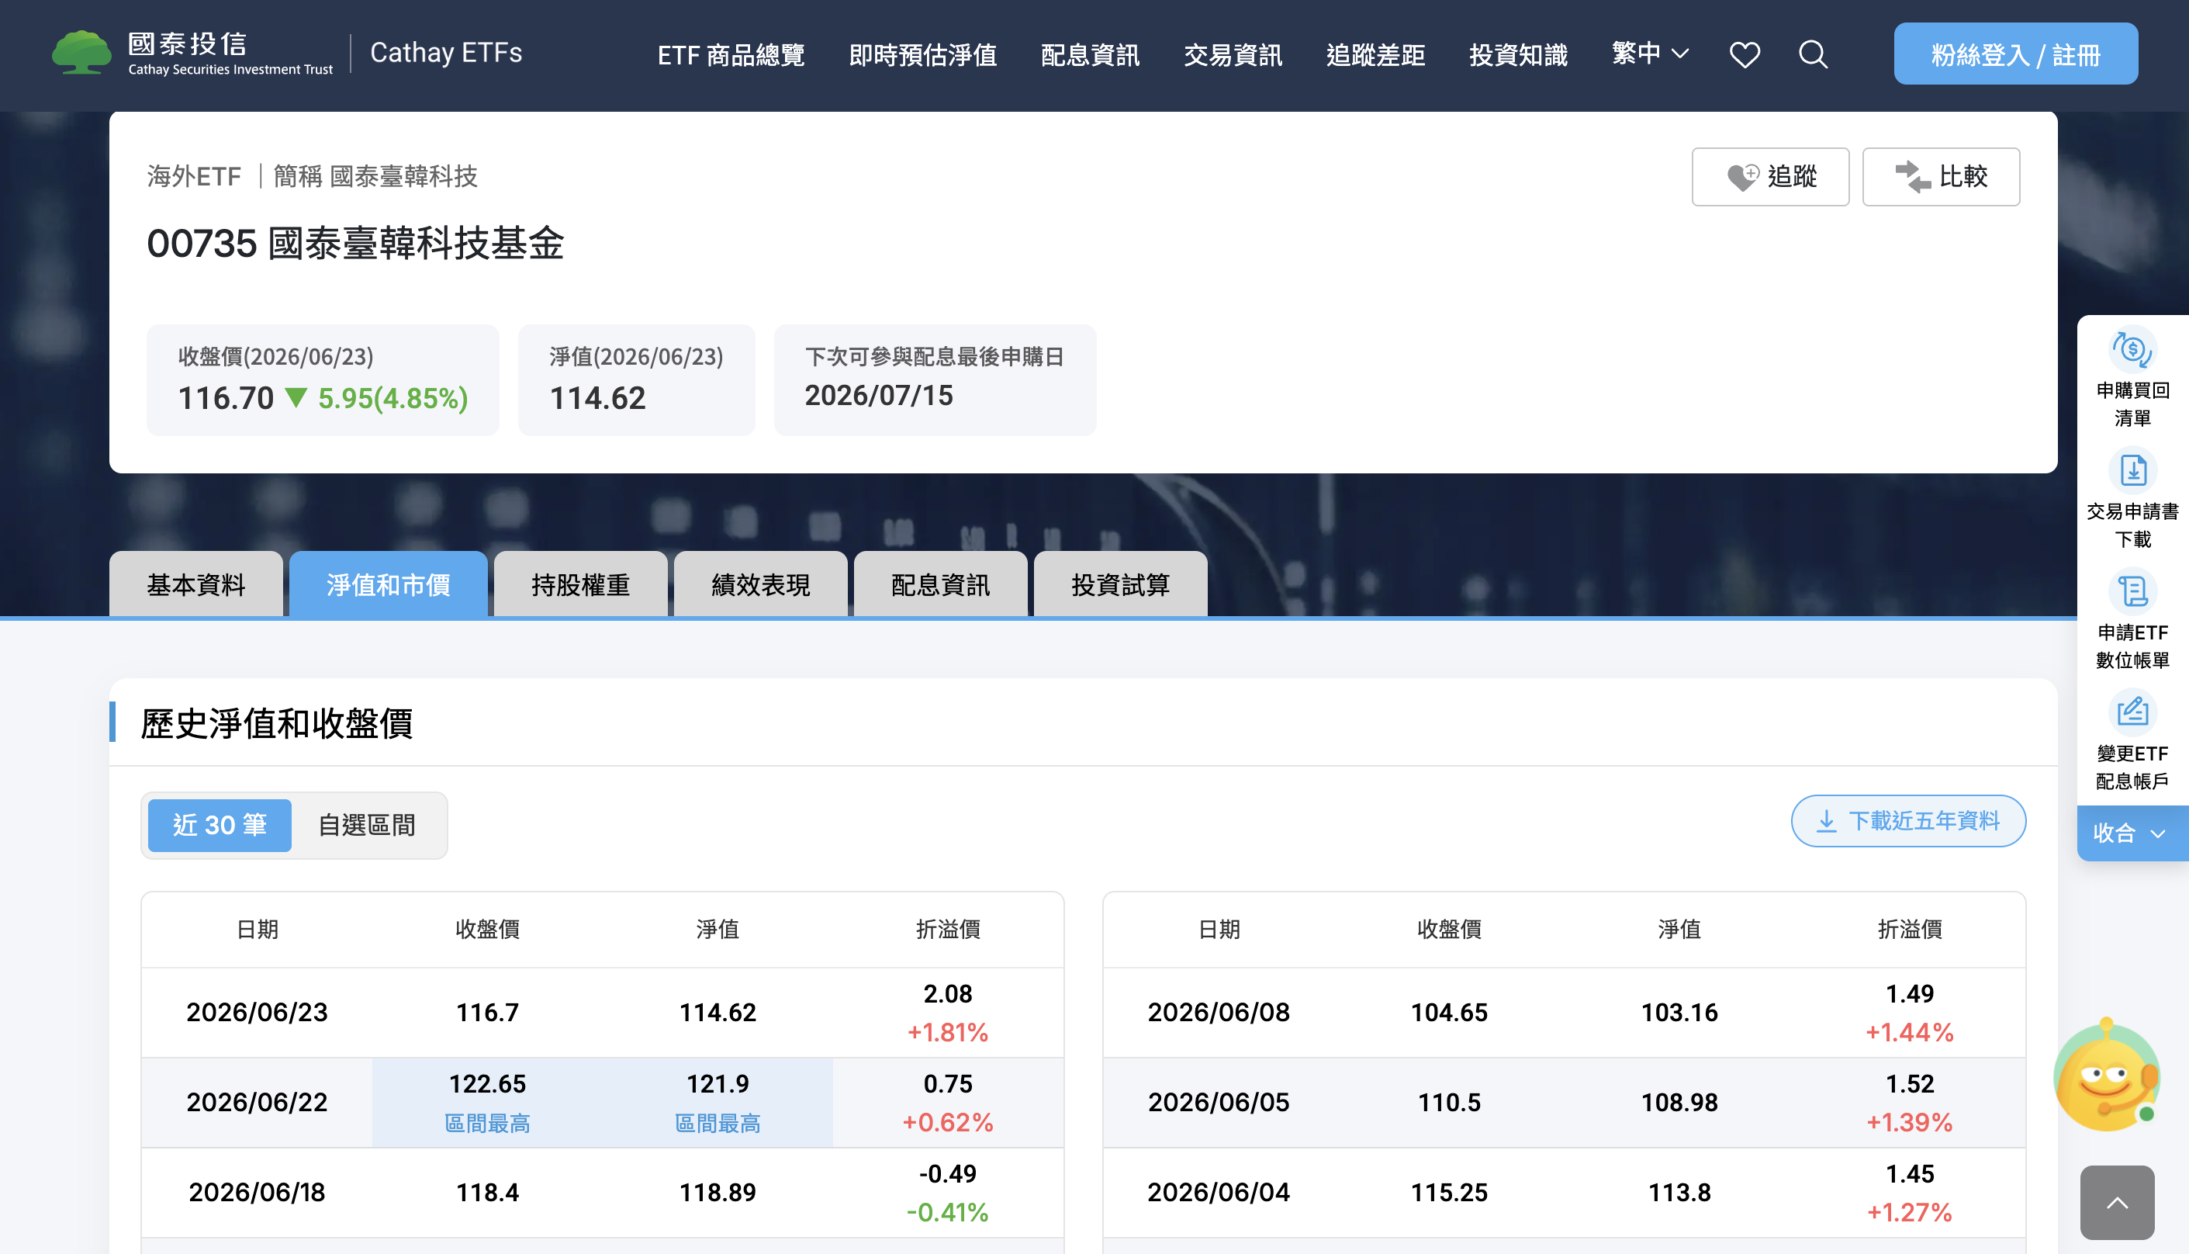Switch to the 績效表現 tab
Image resolution: width=2189 pixels, height=1254 pixels.
point(760,585)
